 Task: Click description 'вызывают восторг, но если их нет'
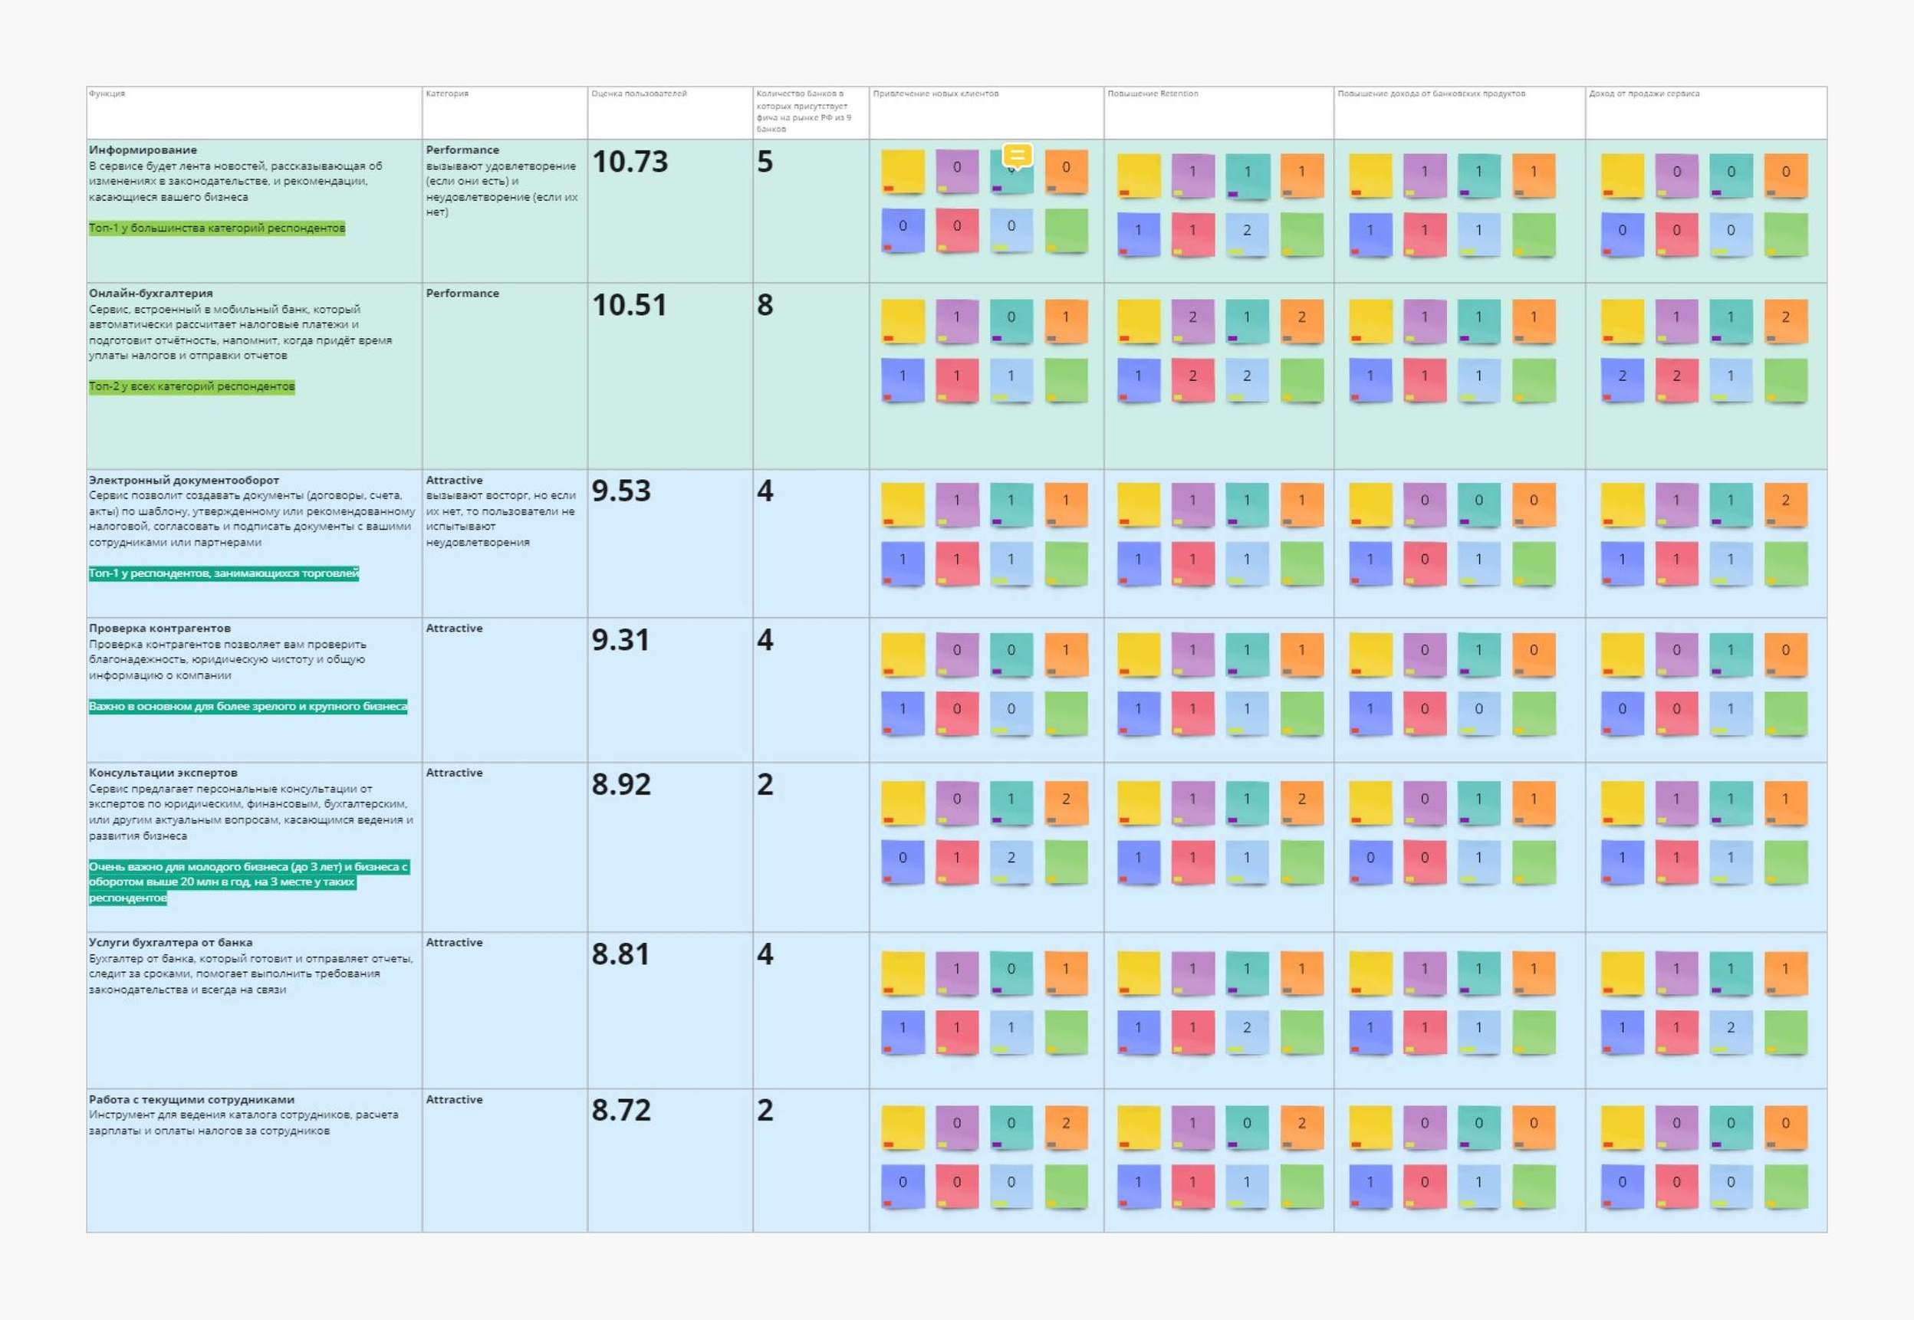tap(501, 518)
